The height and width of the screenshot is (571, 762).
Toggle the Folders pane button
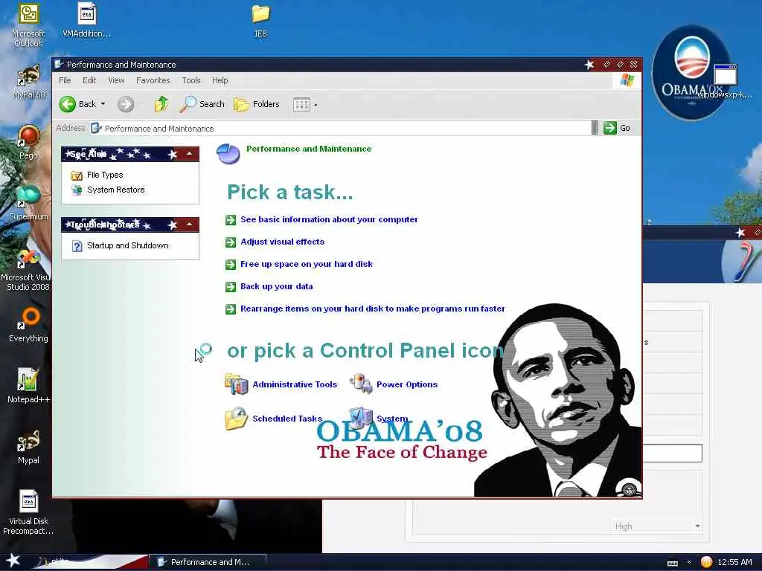coord(257,104)
